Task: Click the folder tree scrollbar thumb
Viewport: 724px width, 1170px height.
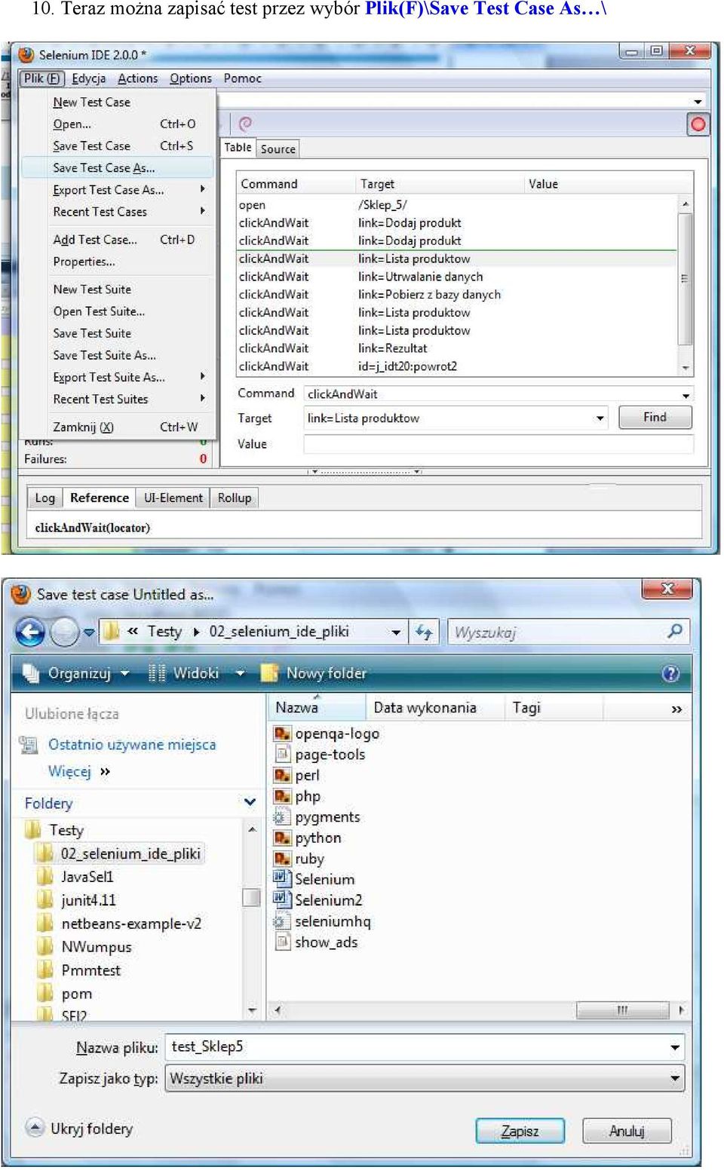Action: (x=251, y=897)
